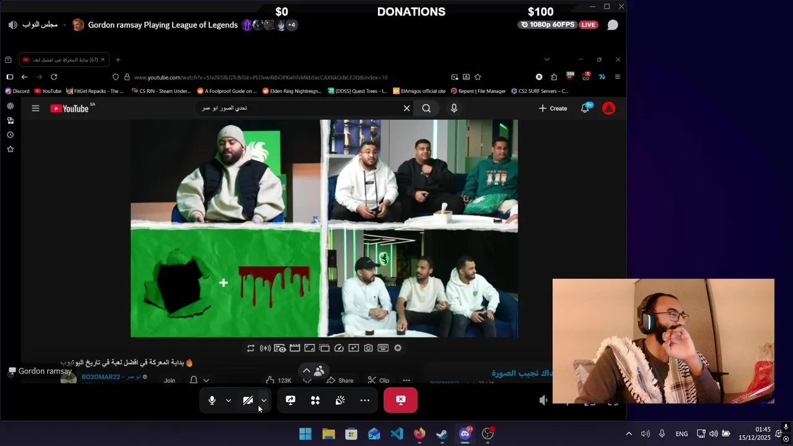List all tabs dropdown chevron

pos(546,59)
